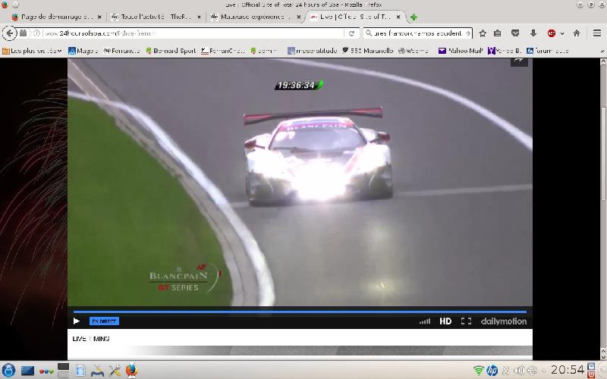The image size is (607, 379).
Task: Close the 'Toute l'activité' tab
Action: [x=199, y=17]
